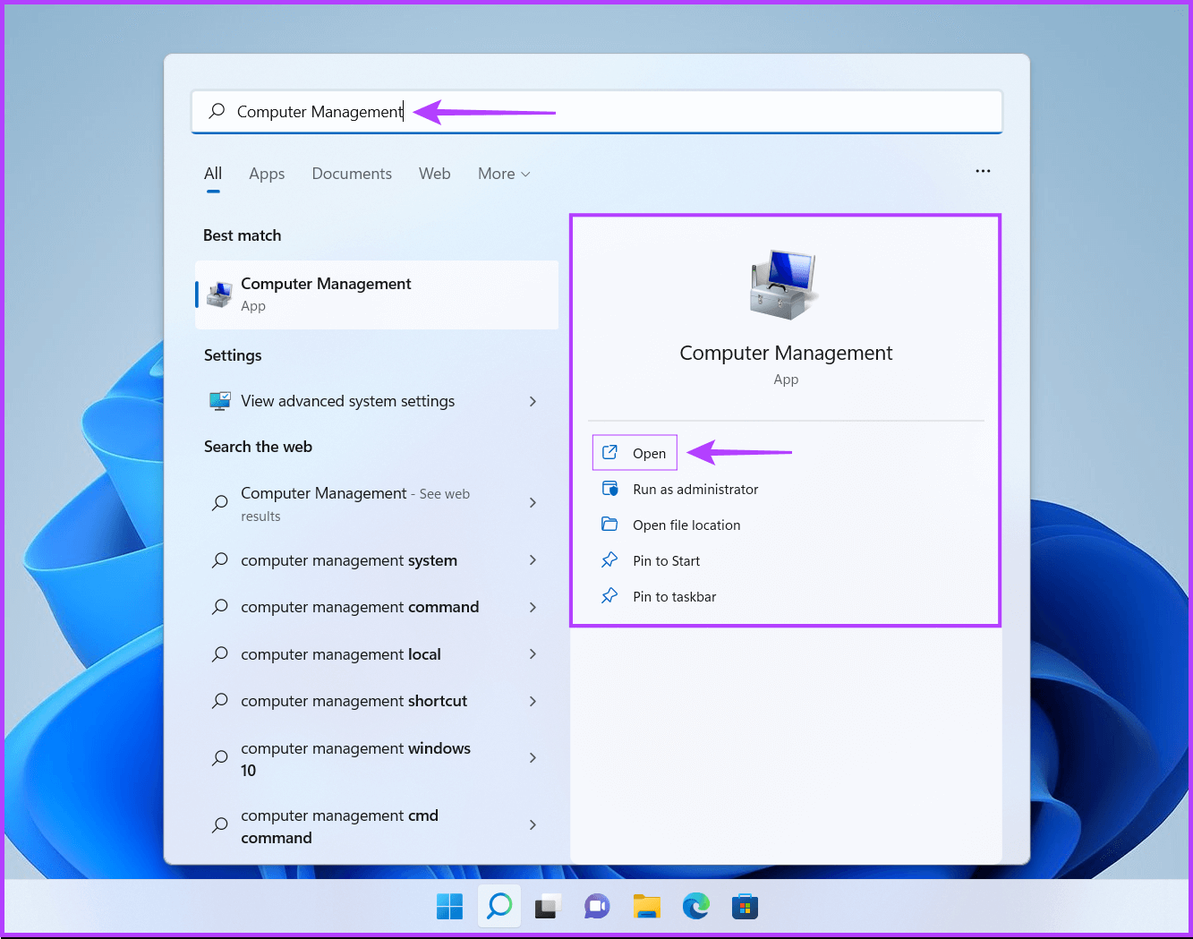Select computer management shortcut suggestion

(x=377, y=701)
